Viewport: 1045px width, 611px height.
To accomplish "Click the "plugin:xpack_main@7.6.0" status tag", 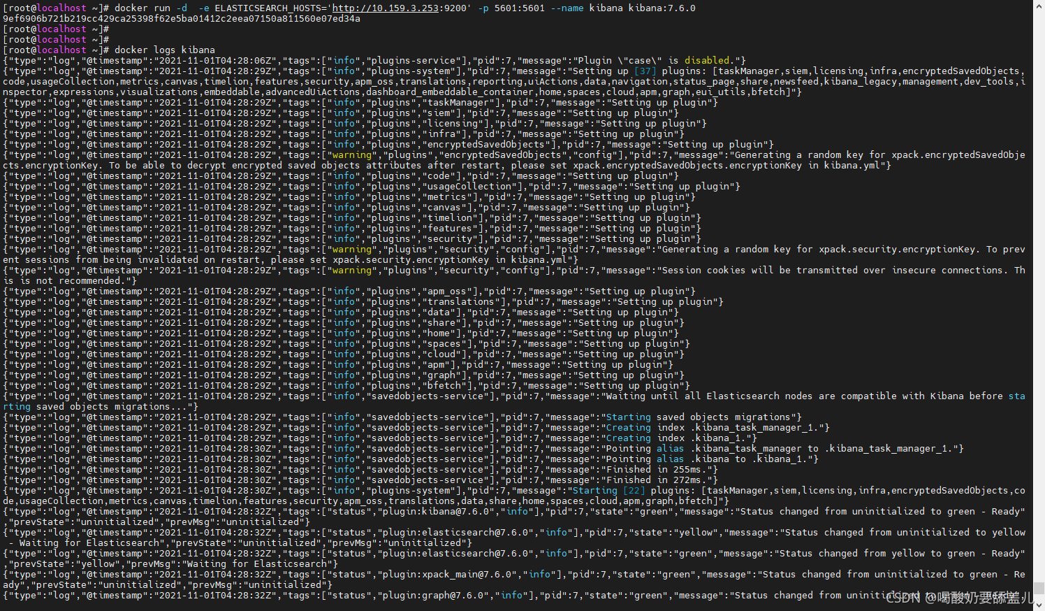I will coord(448,575).
